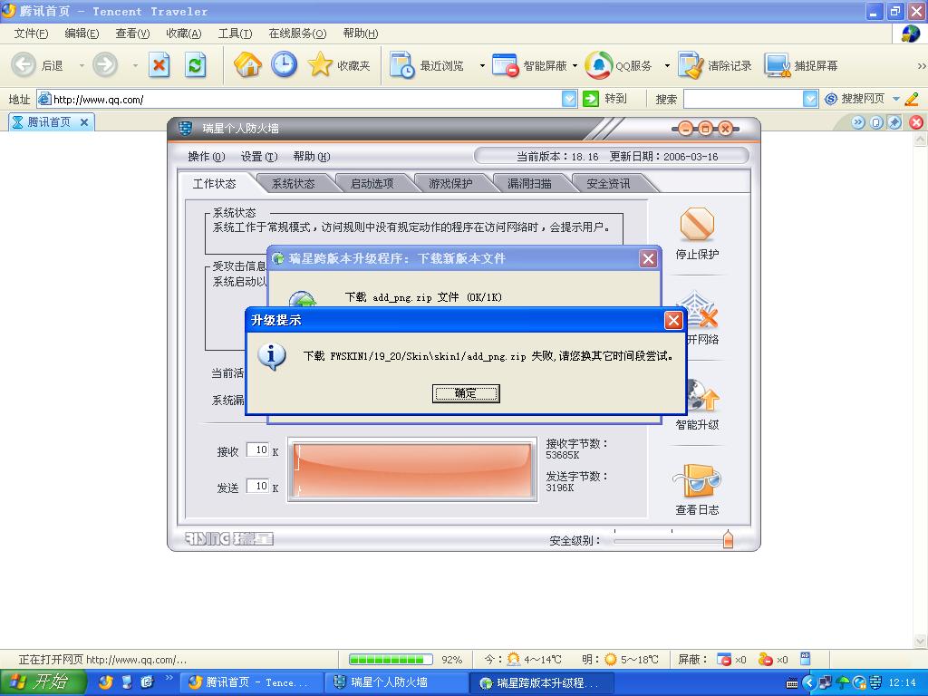Open browser 工具(T) menu
The image size is (928, 696).
[x=235, y=34]
